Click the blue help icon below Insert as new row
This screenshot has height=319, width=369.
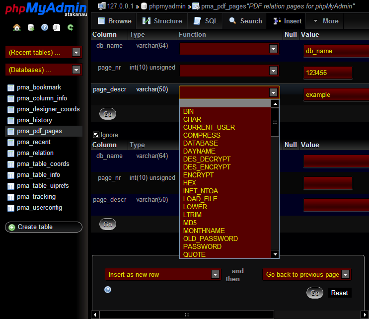pos(108,290)
